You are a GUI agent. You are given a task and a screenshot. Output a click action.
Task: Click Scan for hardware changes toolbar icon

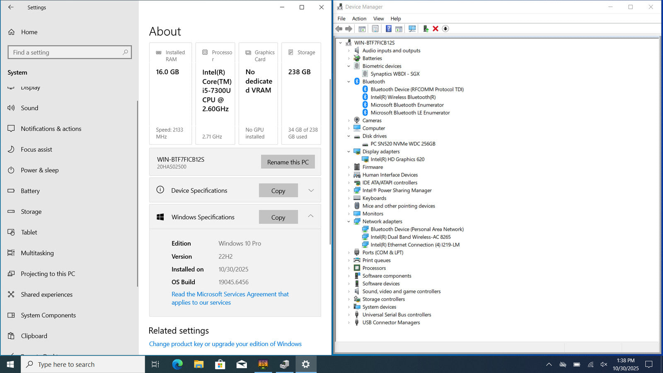click(412, 29)
